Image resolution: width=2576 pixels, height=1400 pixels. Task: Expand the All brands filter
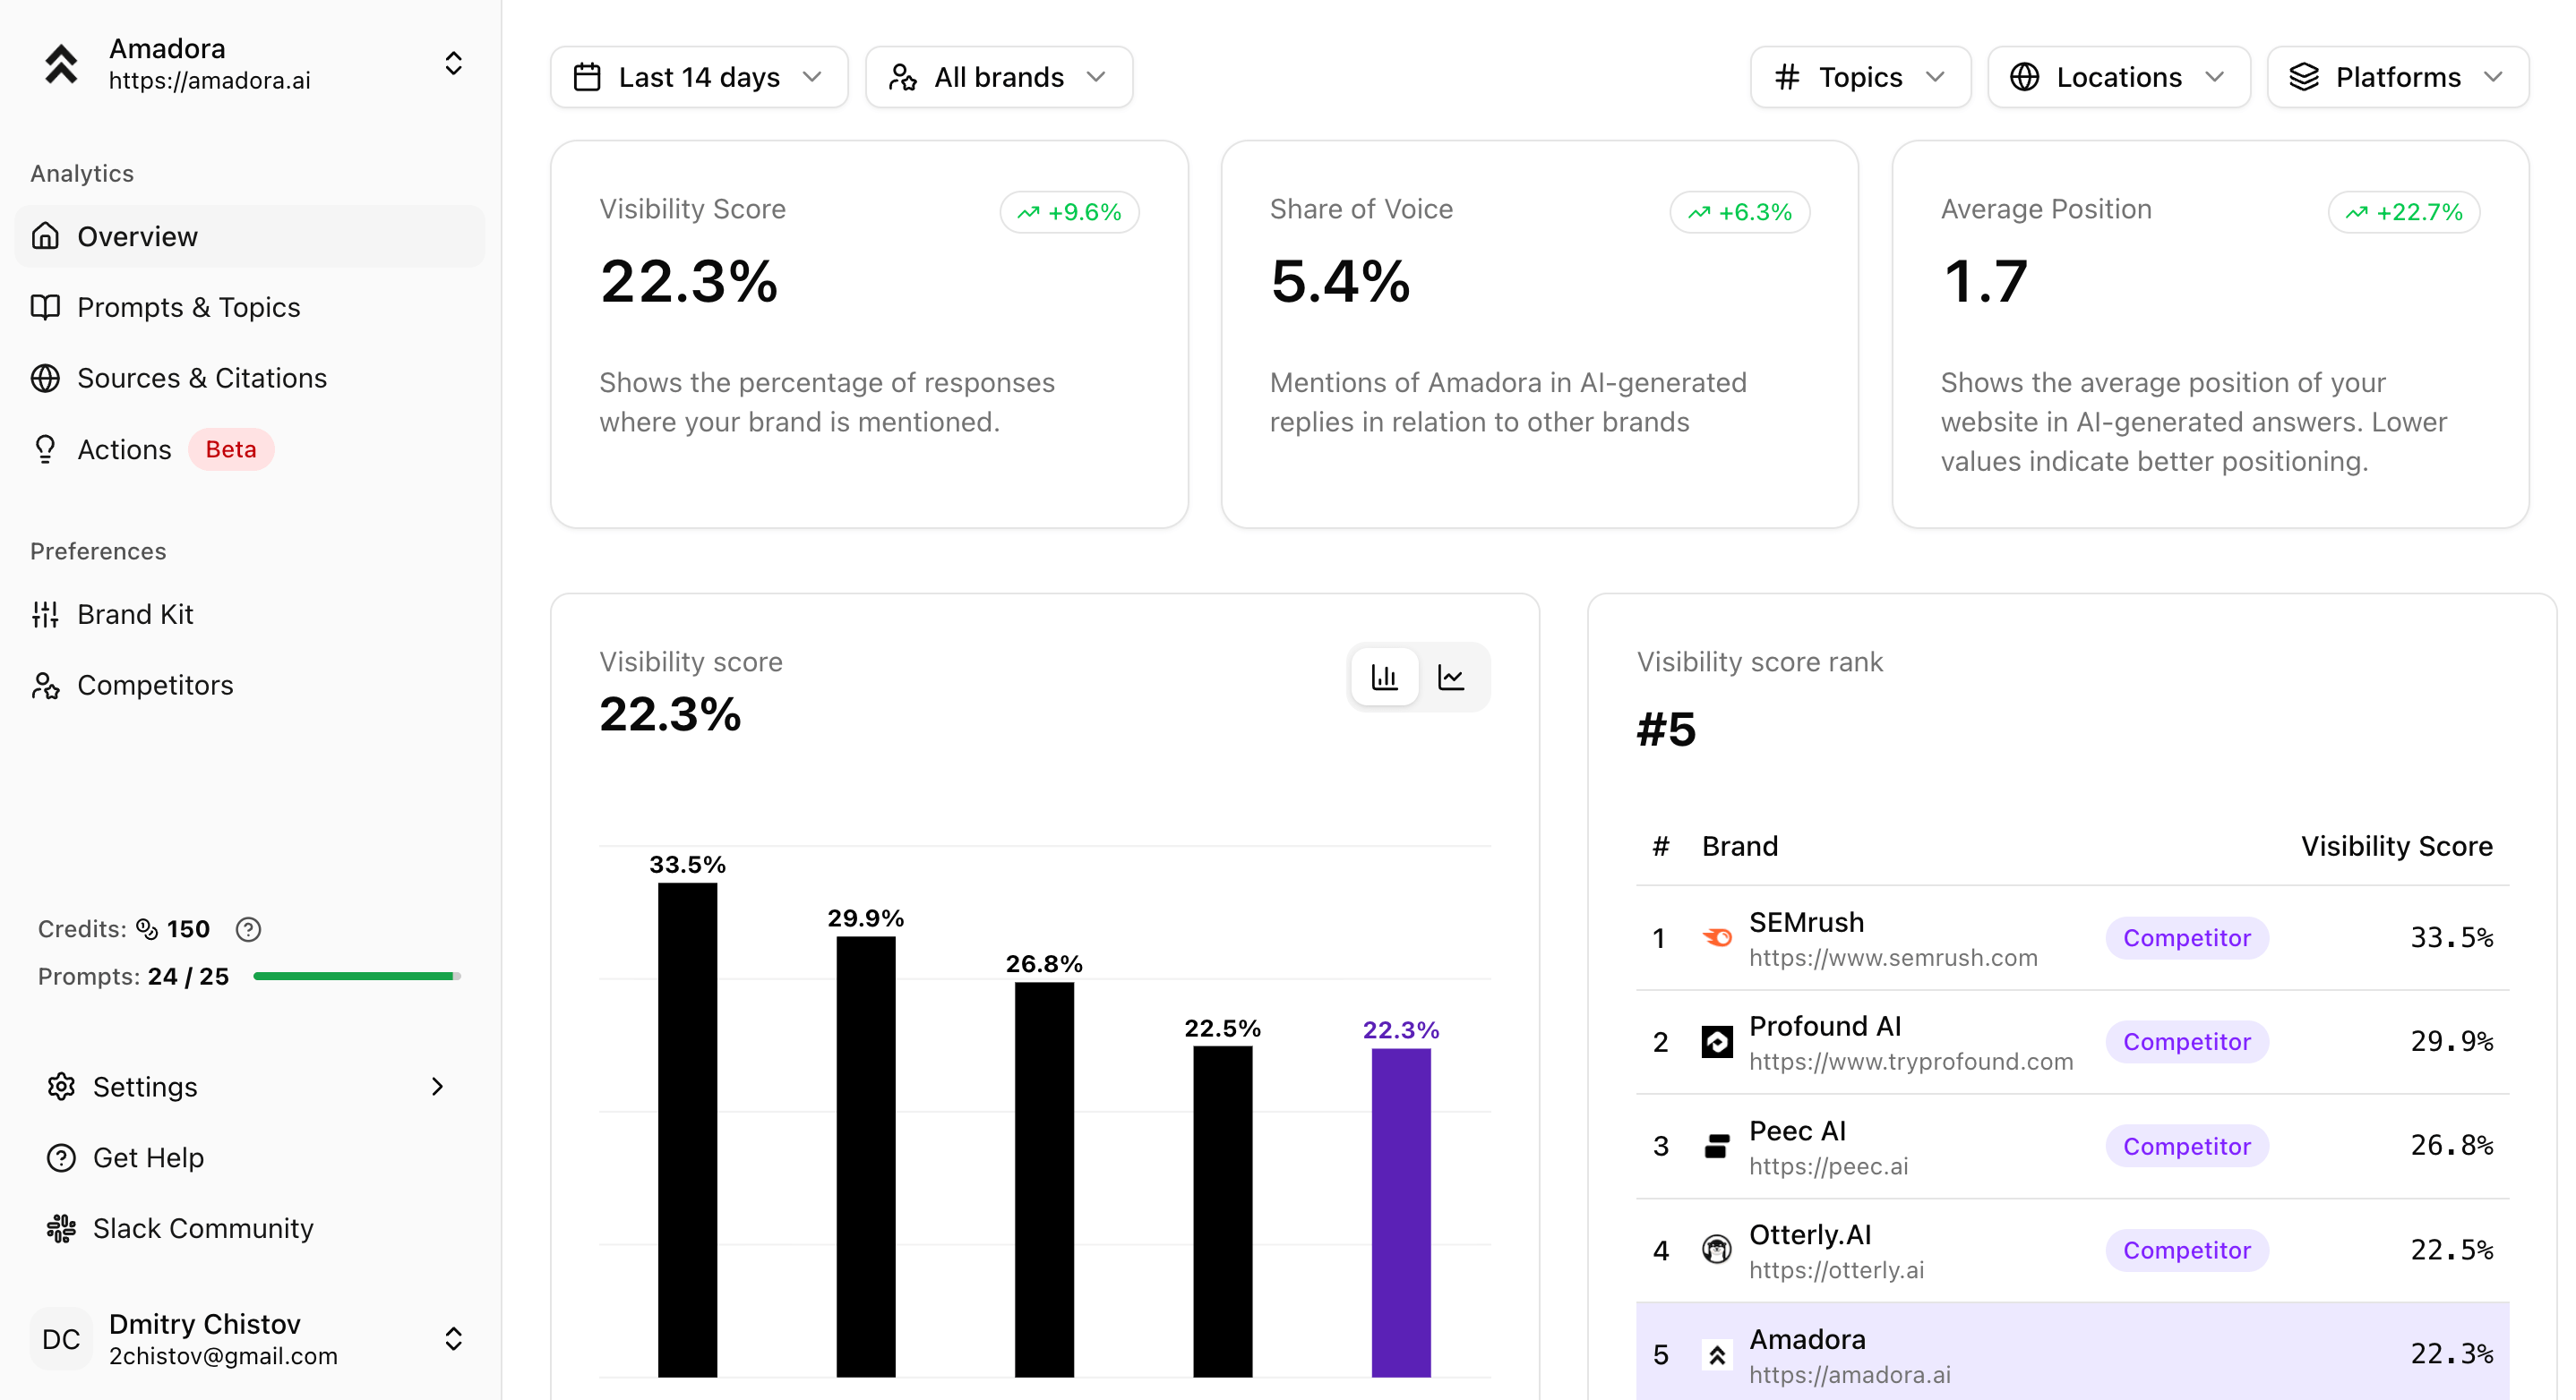click(x=998, y=77)
